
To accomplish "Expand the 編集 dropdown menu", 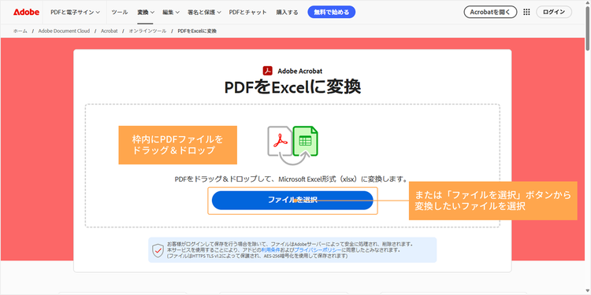I will click(171, 12).
